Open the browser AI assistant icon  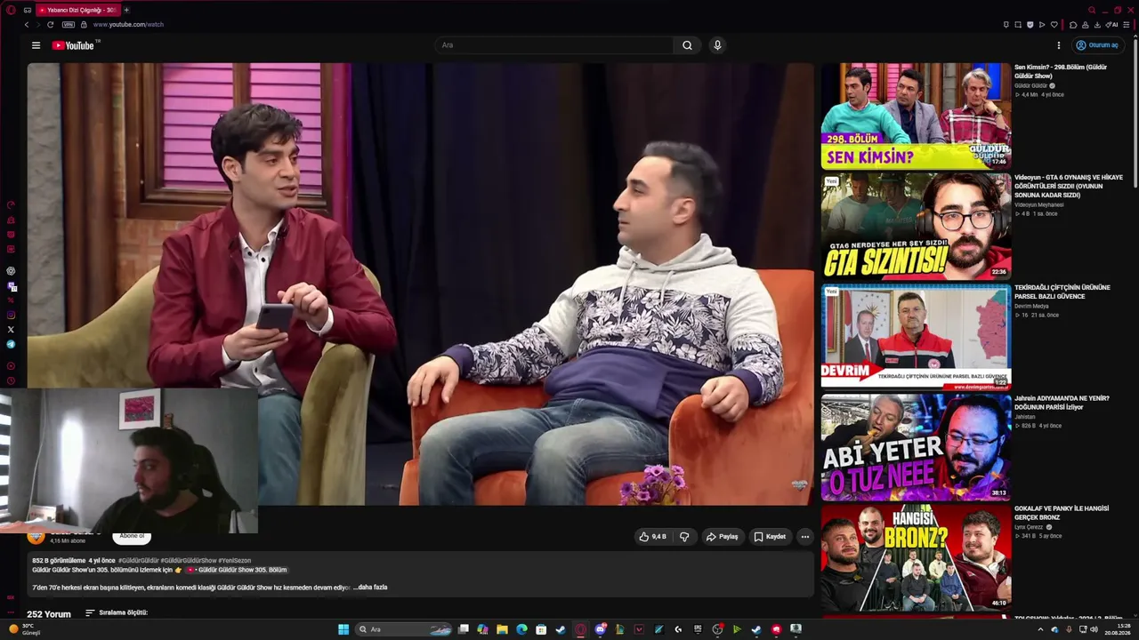pos(1112,25)
